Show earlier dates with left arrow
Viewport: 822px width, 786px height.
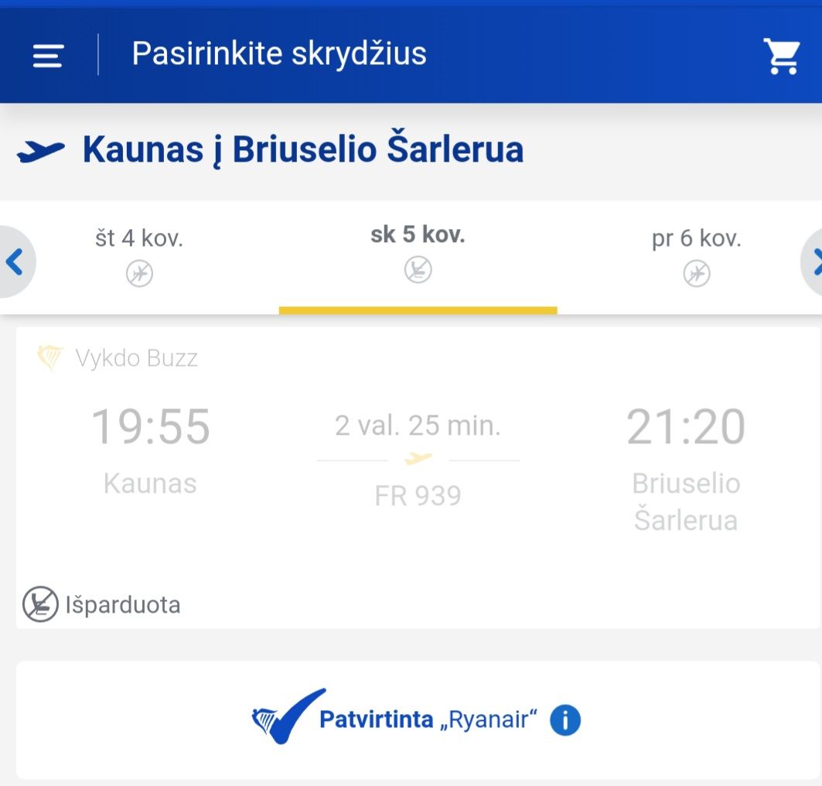15,263
